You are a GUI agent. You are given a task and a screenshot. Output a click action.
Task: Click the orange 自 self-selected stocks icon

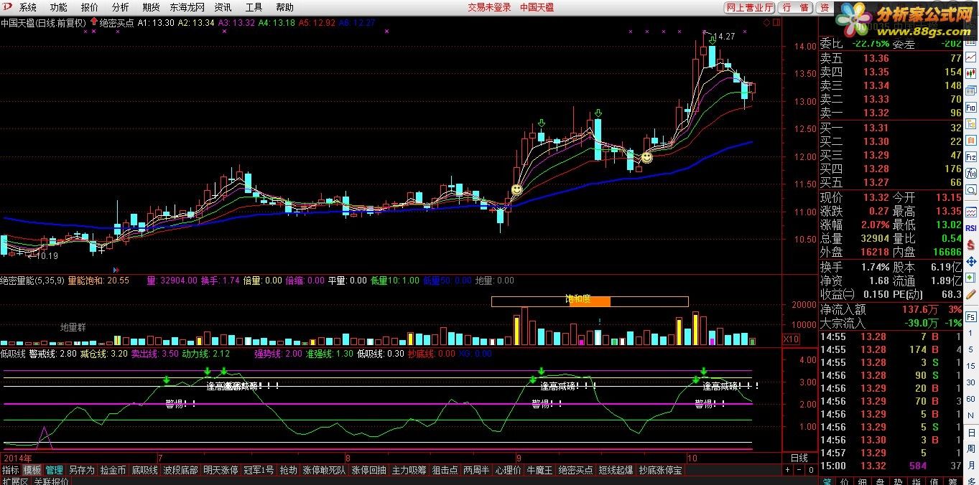point(971,140)
